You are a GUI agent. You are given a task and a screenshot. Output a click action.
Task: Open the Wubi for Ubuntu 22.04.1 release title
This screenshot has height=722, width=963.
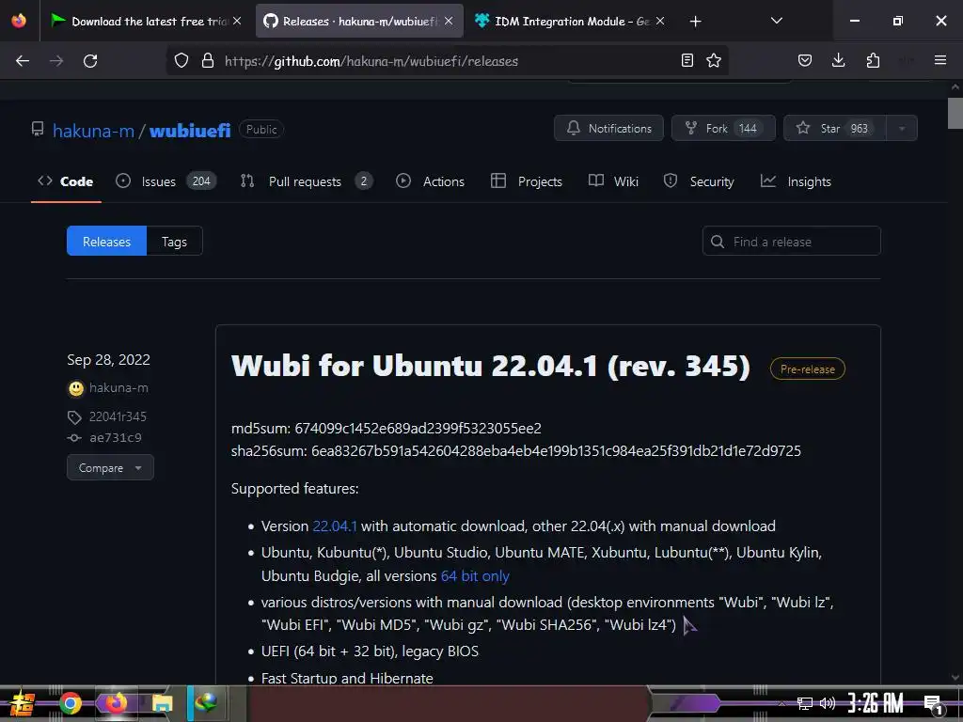pyautogui.click(x=491, y=367)
